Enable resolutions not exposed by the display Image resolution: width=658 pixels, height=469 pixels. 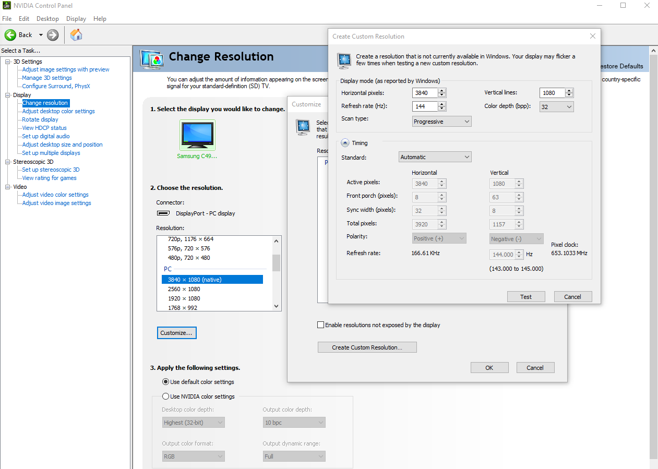pos(321,325)
